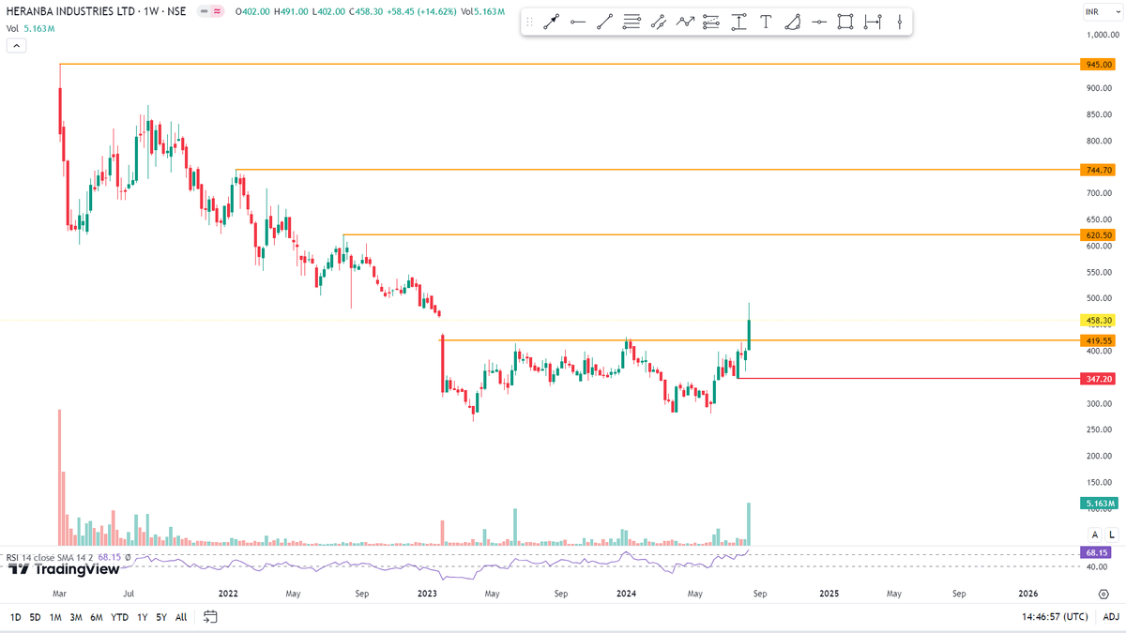Select the Horizontal Ray tool
This screenshot has height=633, width=1126.
pyautogui.click(x=578, y=22)
